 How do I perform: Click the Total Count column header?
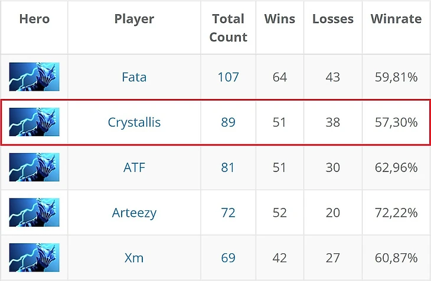[228, 28]
